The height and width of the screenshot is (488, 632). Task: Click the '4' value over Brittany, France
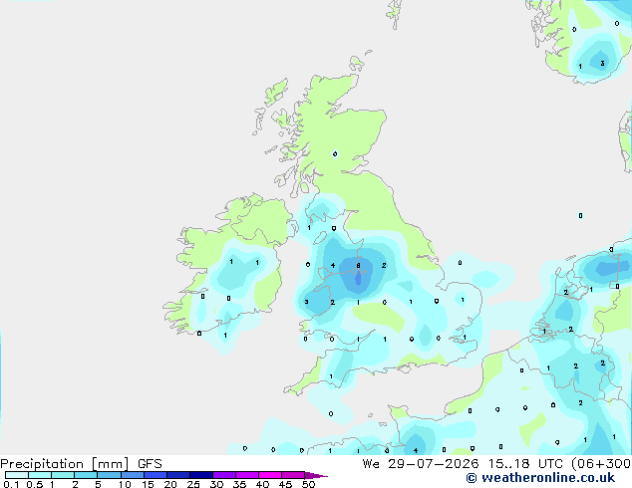pos(416,450)
